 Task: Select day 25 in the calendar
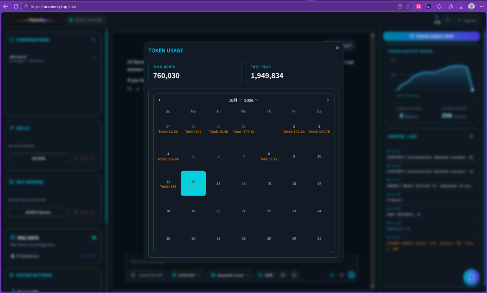pos(168,238)
